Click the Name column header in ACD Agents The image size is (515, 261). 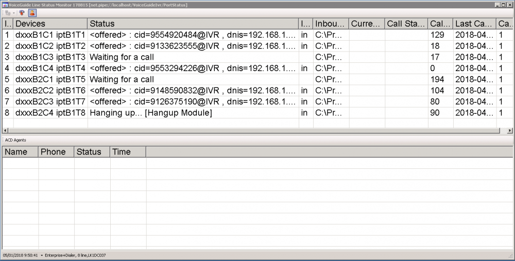click(20, 152)
